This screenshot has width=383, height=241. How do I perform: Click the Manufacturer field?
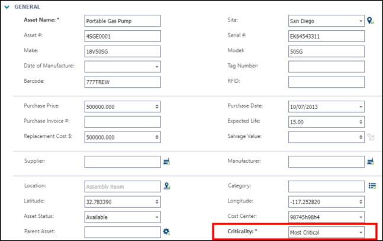pos(326,162)
